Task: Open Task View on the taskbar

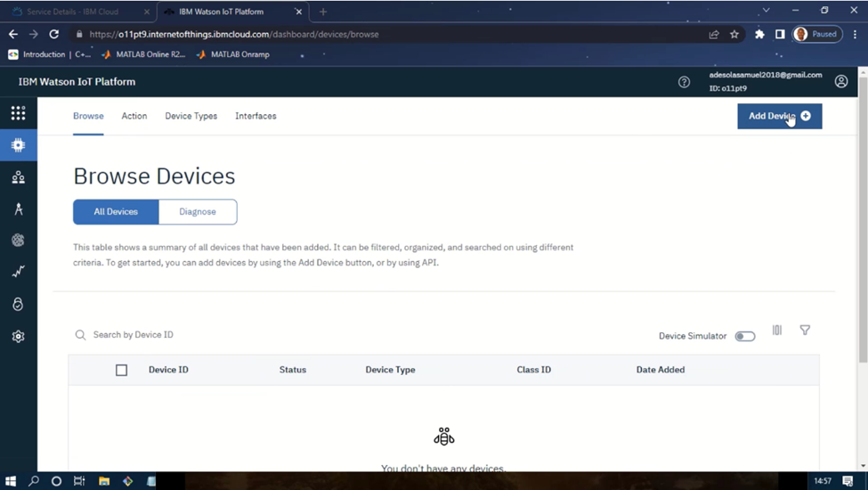Action: (79, 480)
